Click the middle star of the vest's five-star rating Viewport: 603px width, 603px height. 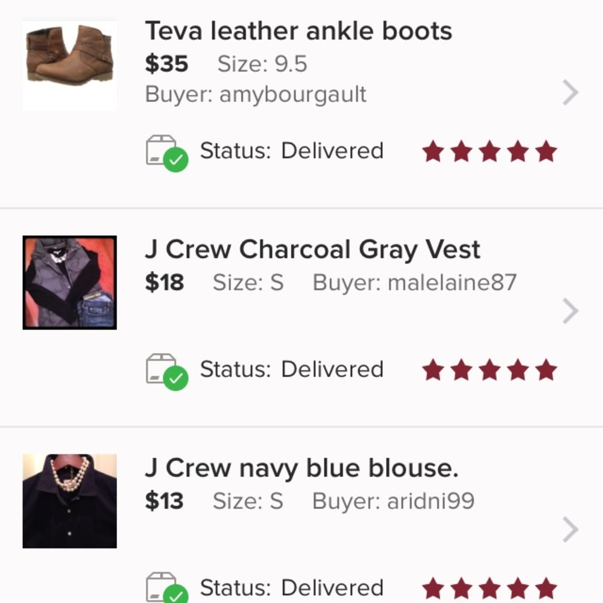489,369
